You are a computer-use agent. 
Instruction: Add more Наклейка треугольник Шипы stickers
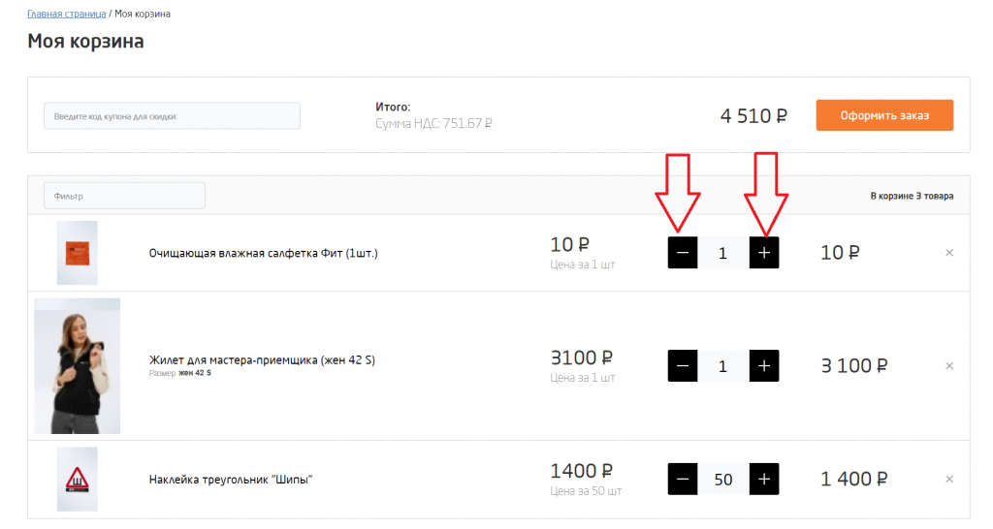click(x=764, y=479)
